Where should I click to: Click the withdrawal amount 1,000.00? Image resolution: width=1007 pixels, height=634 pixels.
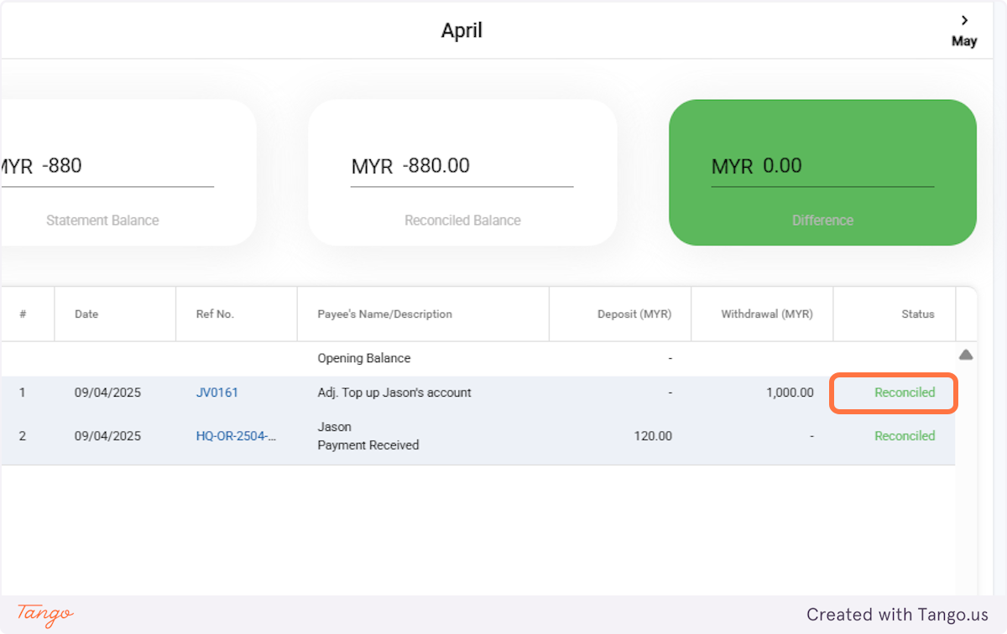[x=790, y=392]
